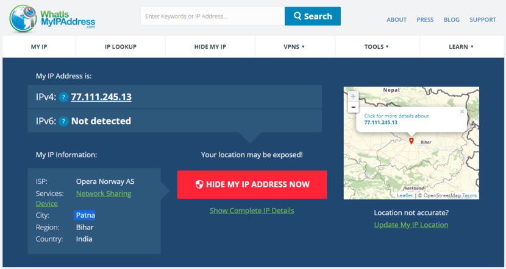The image size is (506, 269).
Task: Open the SUPPORT link in header
Action: pyautogui.click(x=483, y=19)
